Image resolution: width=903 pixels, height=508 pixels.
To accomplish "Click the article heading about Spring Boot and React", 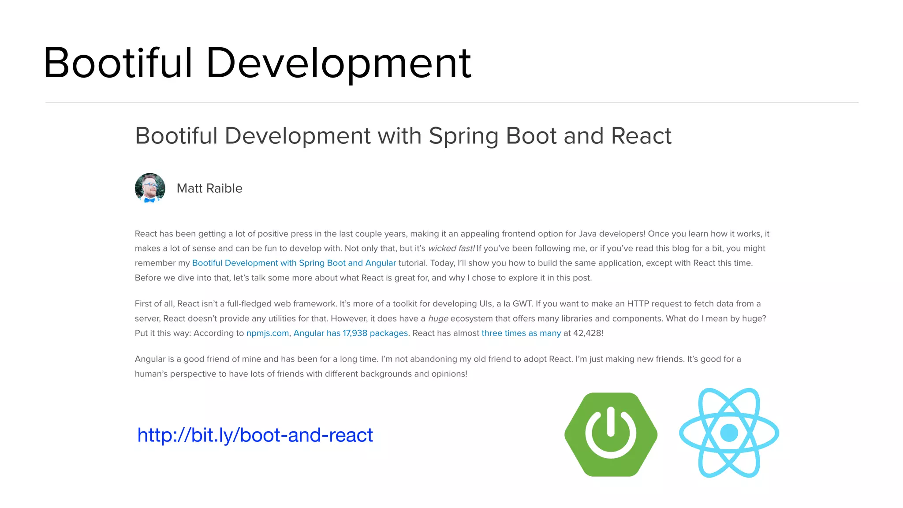I will [403, 135].
